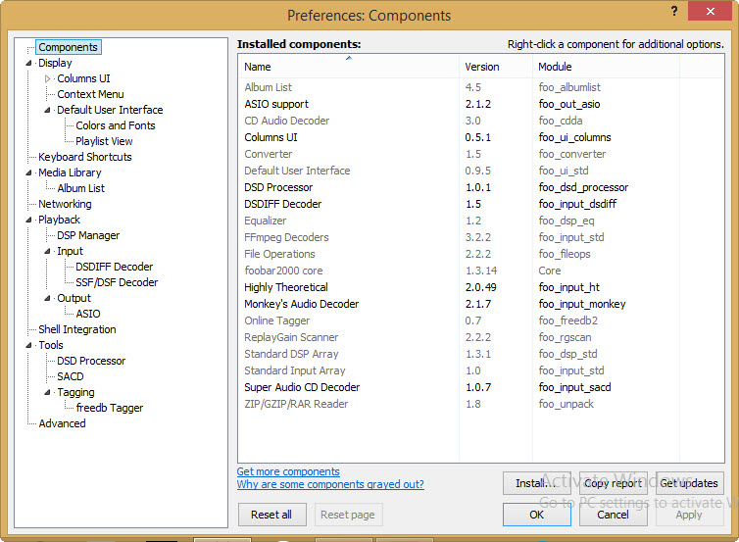Viewport: 739px width, 542px height.
Task: Sort components by Module column
Action: (x=606, y=67)
